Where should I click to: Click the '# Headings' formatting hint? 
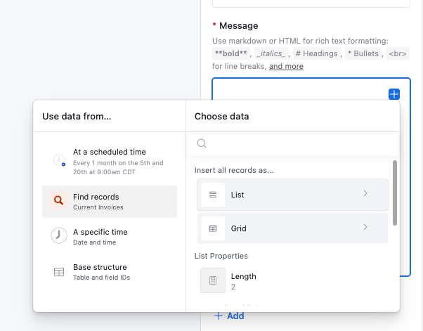(x=317, y=53)
